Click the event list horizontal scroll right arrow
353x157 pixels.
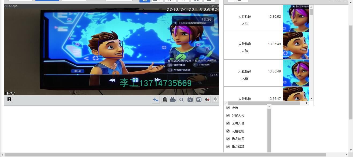[307, 103]
